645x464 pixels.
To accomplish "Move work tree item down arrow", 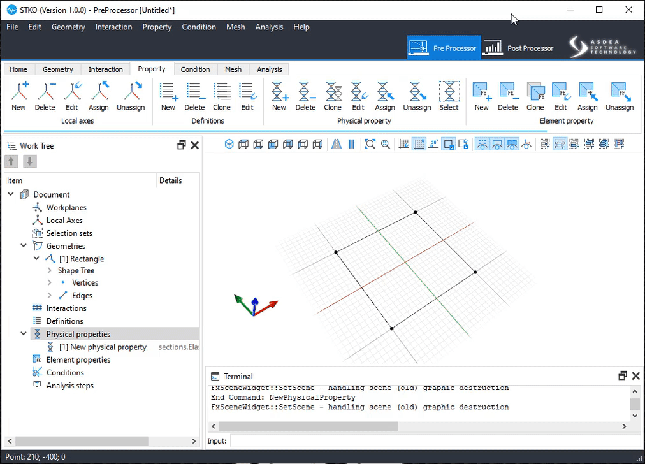I will point(29,161).
